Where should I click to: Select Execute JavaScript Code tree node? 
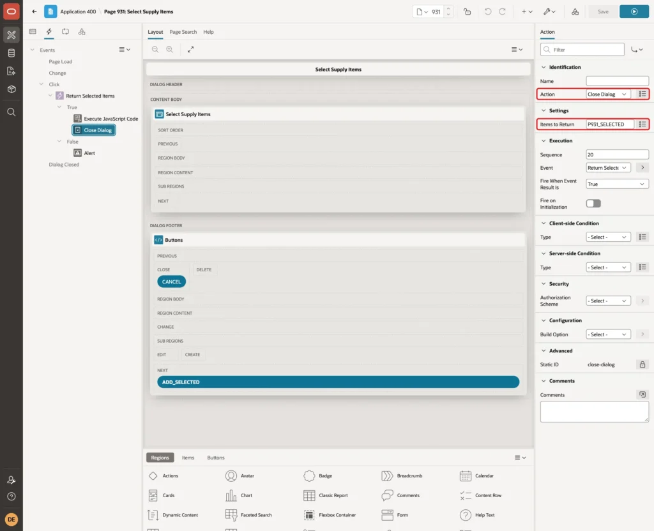105,118
